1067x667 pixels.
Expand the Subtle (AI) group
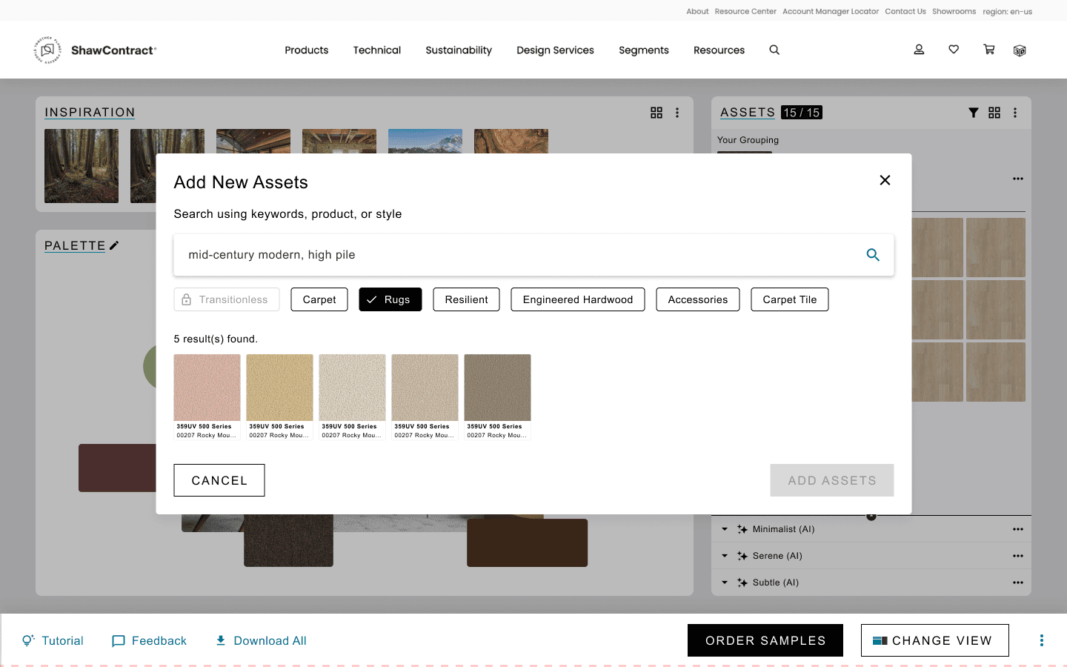tap(725, 583)
